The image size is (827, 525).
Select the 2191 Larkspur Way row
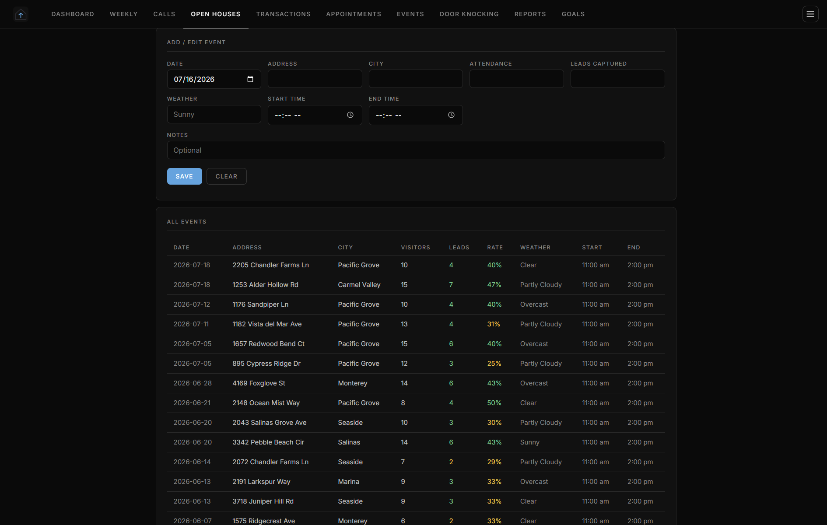coord(416,482)
